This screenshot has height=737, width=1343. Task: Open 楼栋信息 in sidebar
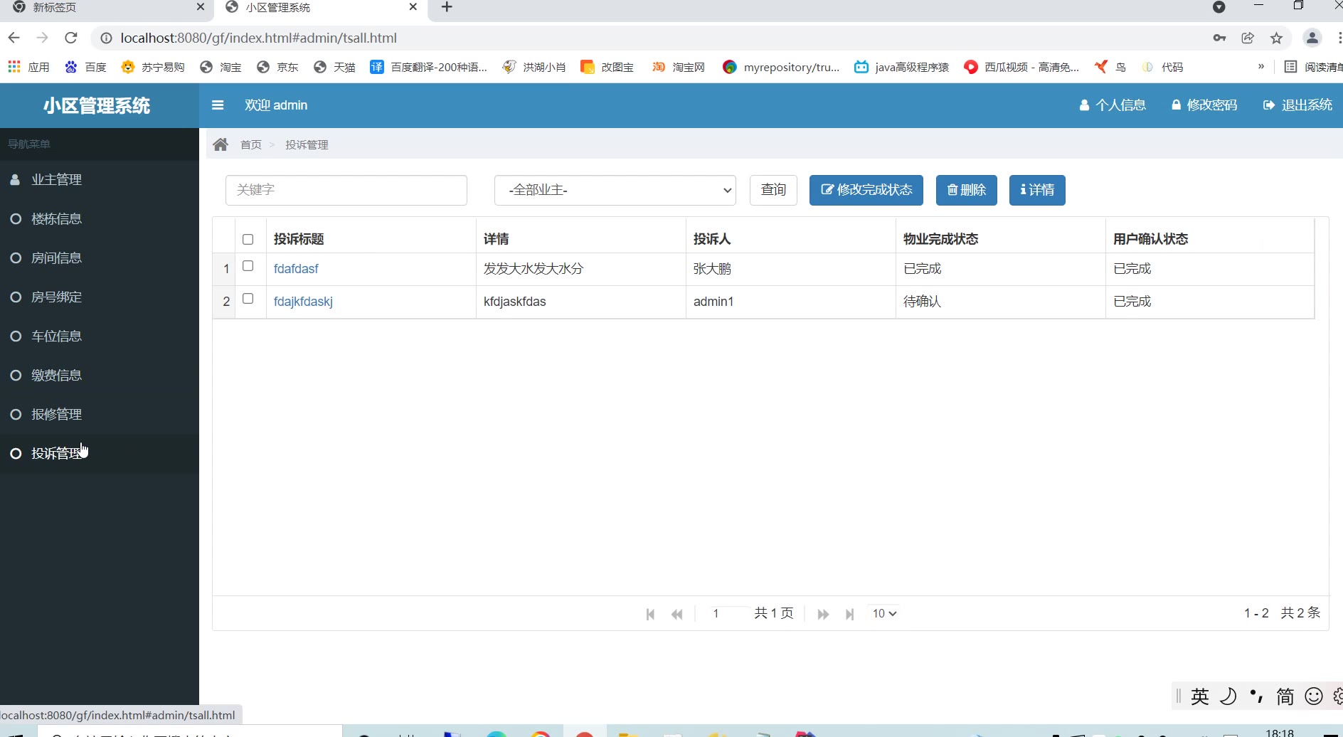click(x=100, y=218)
